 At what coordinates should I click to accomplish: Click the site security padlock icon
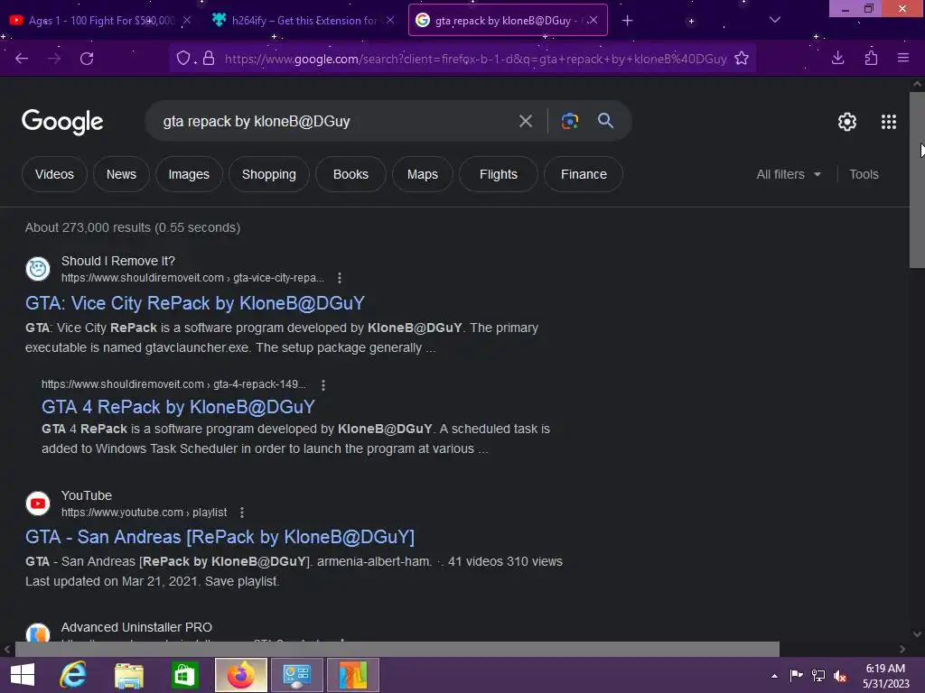tap(209, 59)
